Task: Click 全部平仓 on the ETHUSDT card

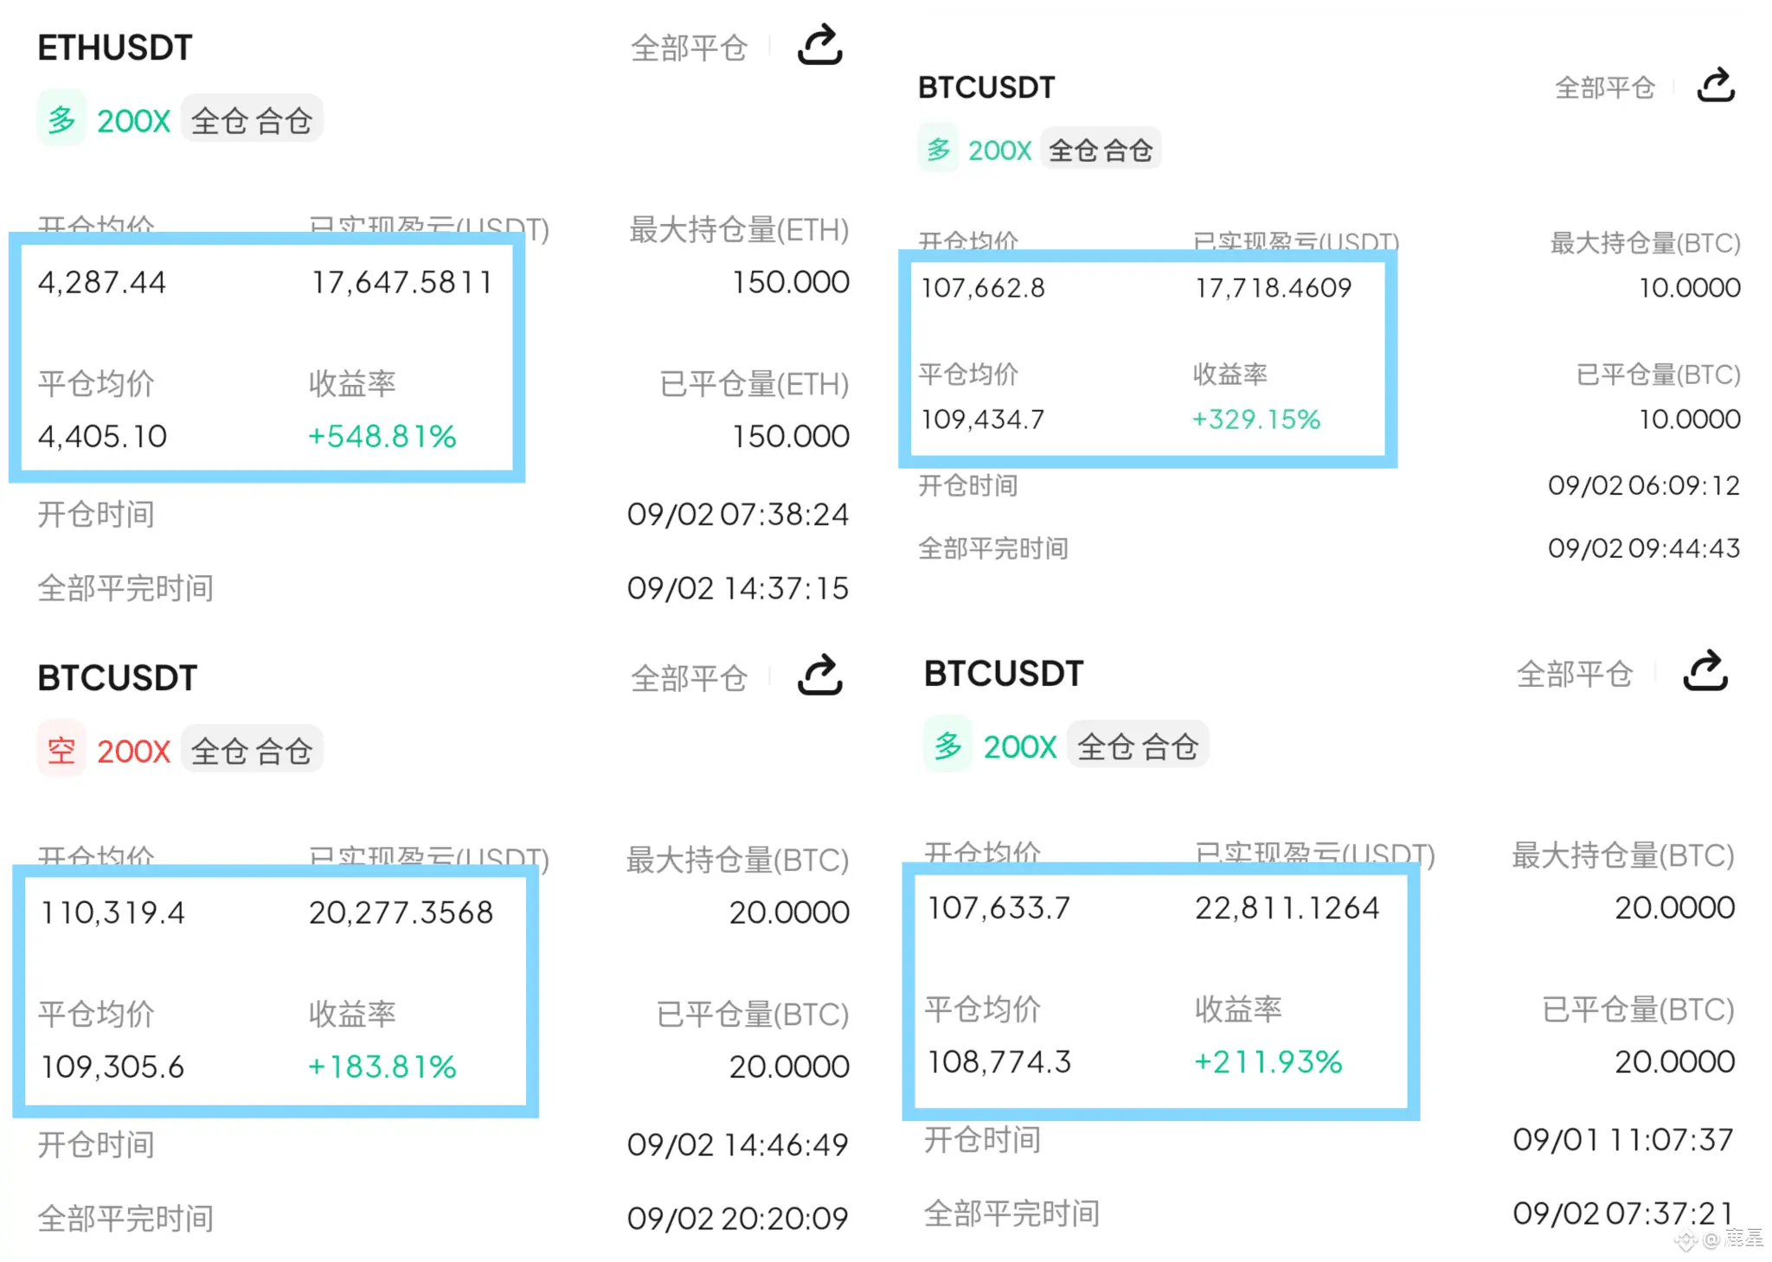Action: pos(689,48)
